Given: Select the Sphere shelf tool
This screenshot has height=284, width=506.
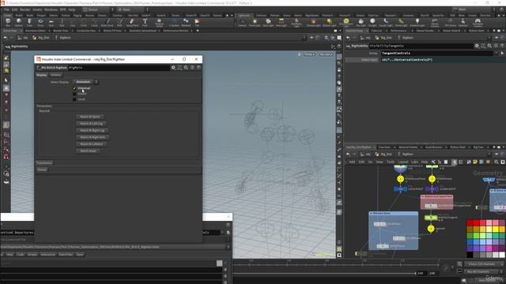Looking at the screenshot, I should coord(19,22).
